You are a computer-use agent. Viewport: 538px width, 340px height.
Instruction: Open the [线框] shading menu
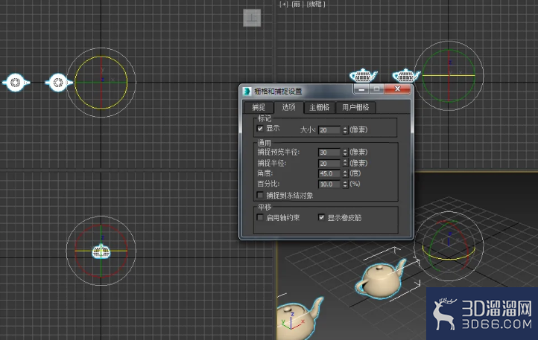[316, 4]
